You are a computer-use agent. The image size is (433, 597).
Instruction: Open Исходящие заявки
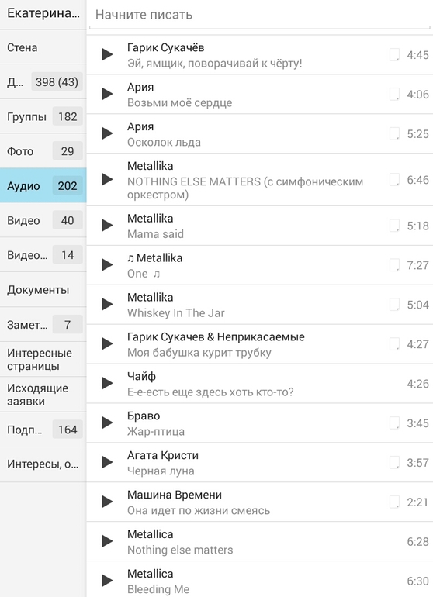coord(43,395)
